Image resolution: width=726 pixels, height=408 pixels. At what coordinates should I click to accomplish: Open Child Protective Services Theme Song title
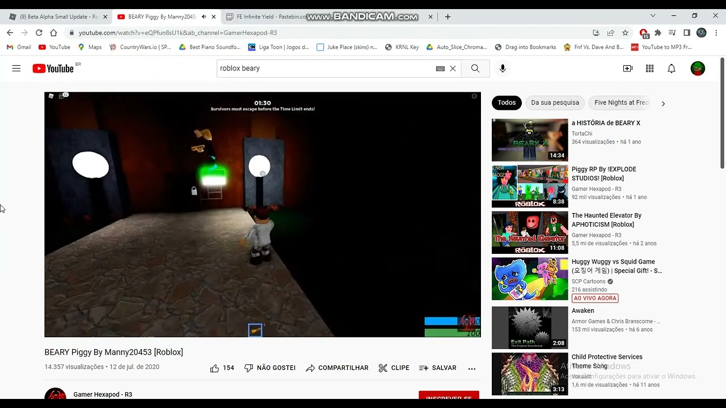(607, 362)
